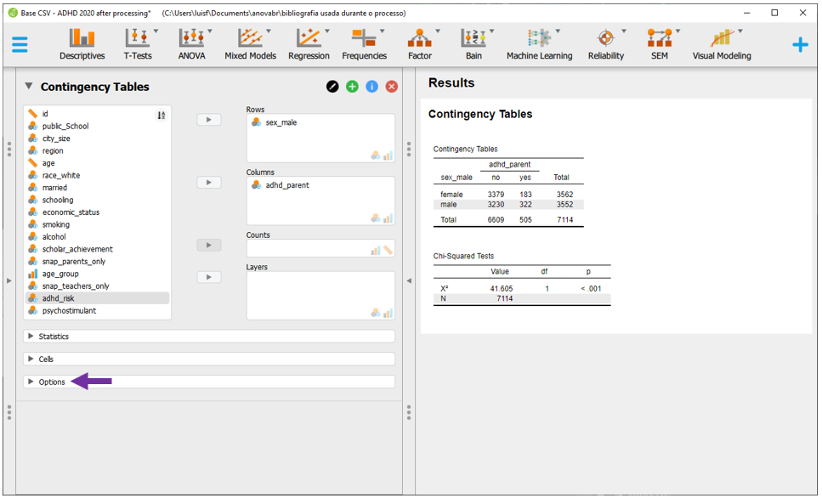Click the red remove analysis icon
The image size is (822, 498).
click(392, 87)
